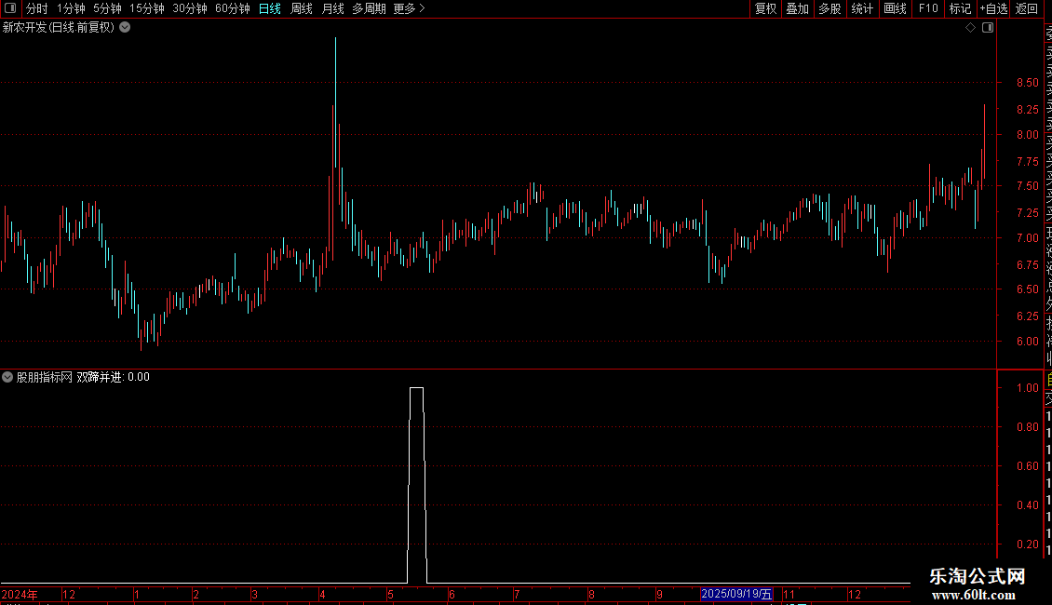The image size is (1052, 605).
Task: Add stock via +自选 button
Action: [x=993, y=8]
